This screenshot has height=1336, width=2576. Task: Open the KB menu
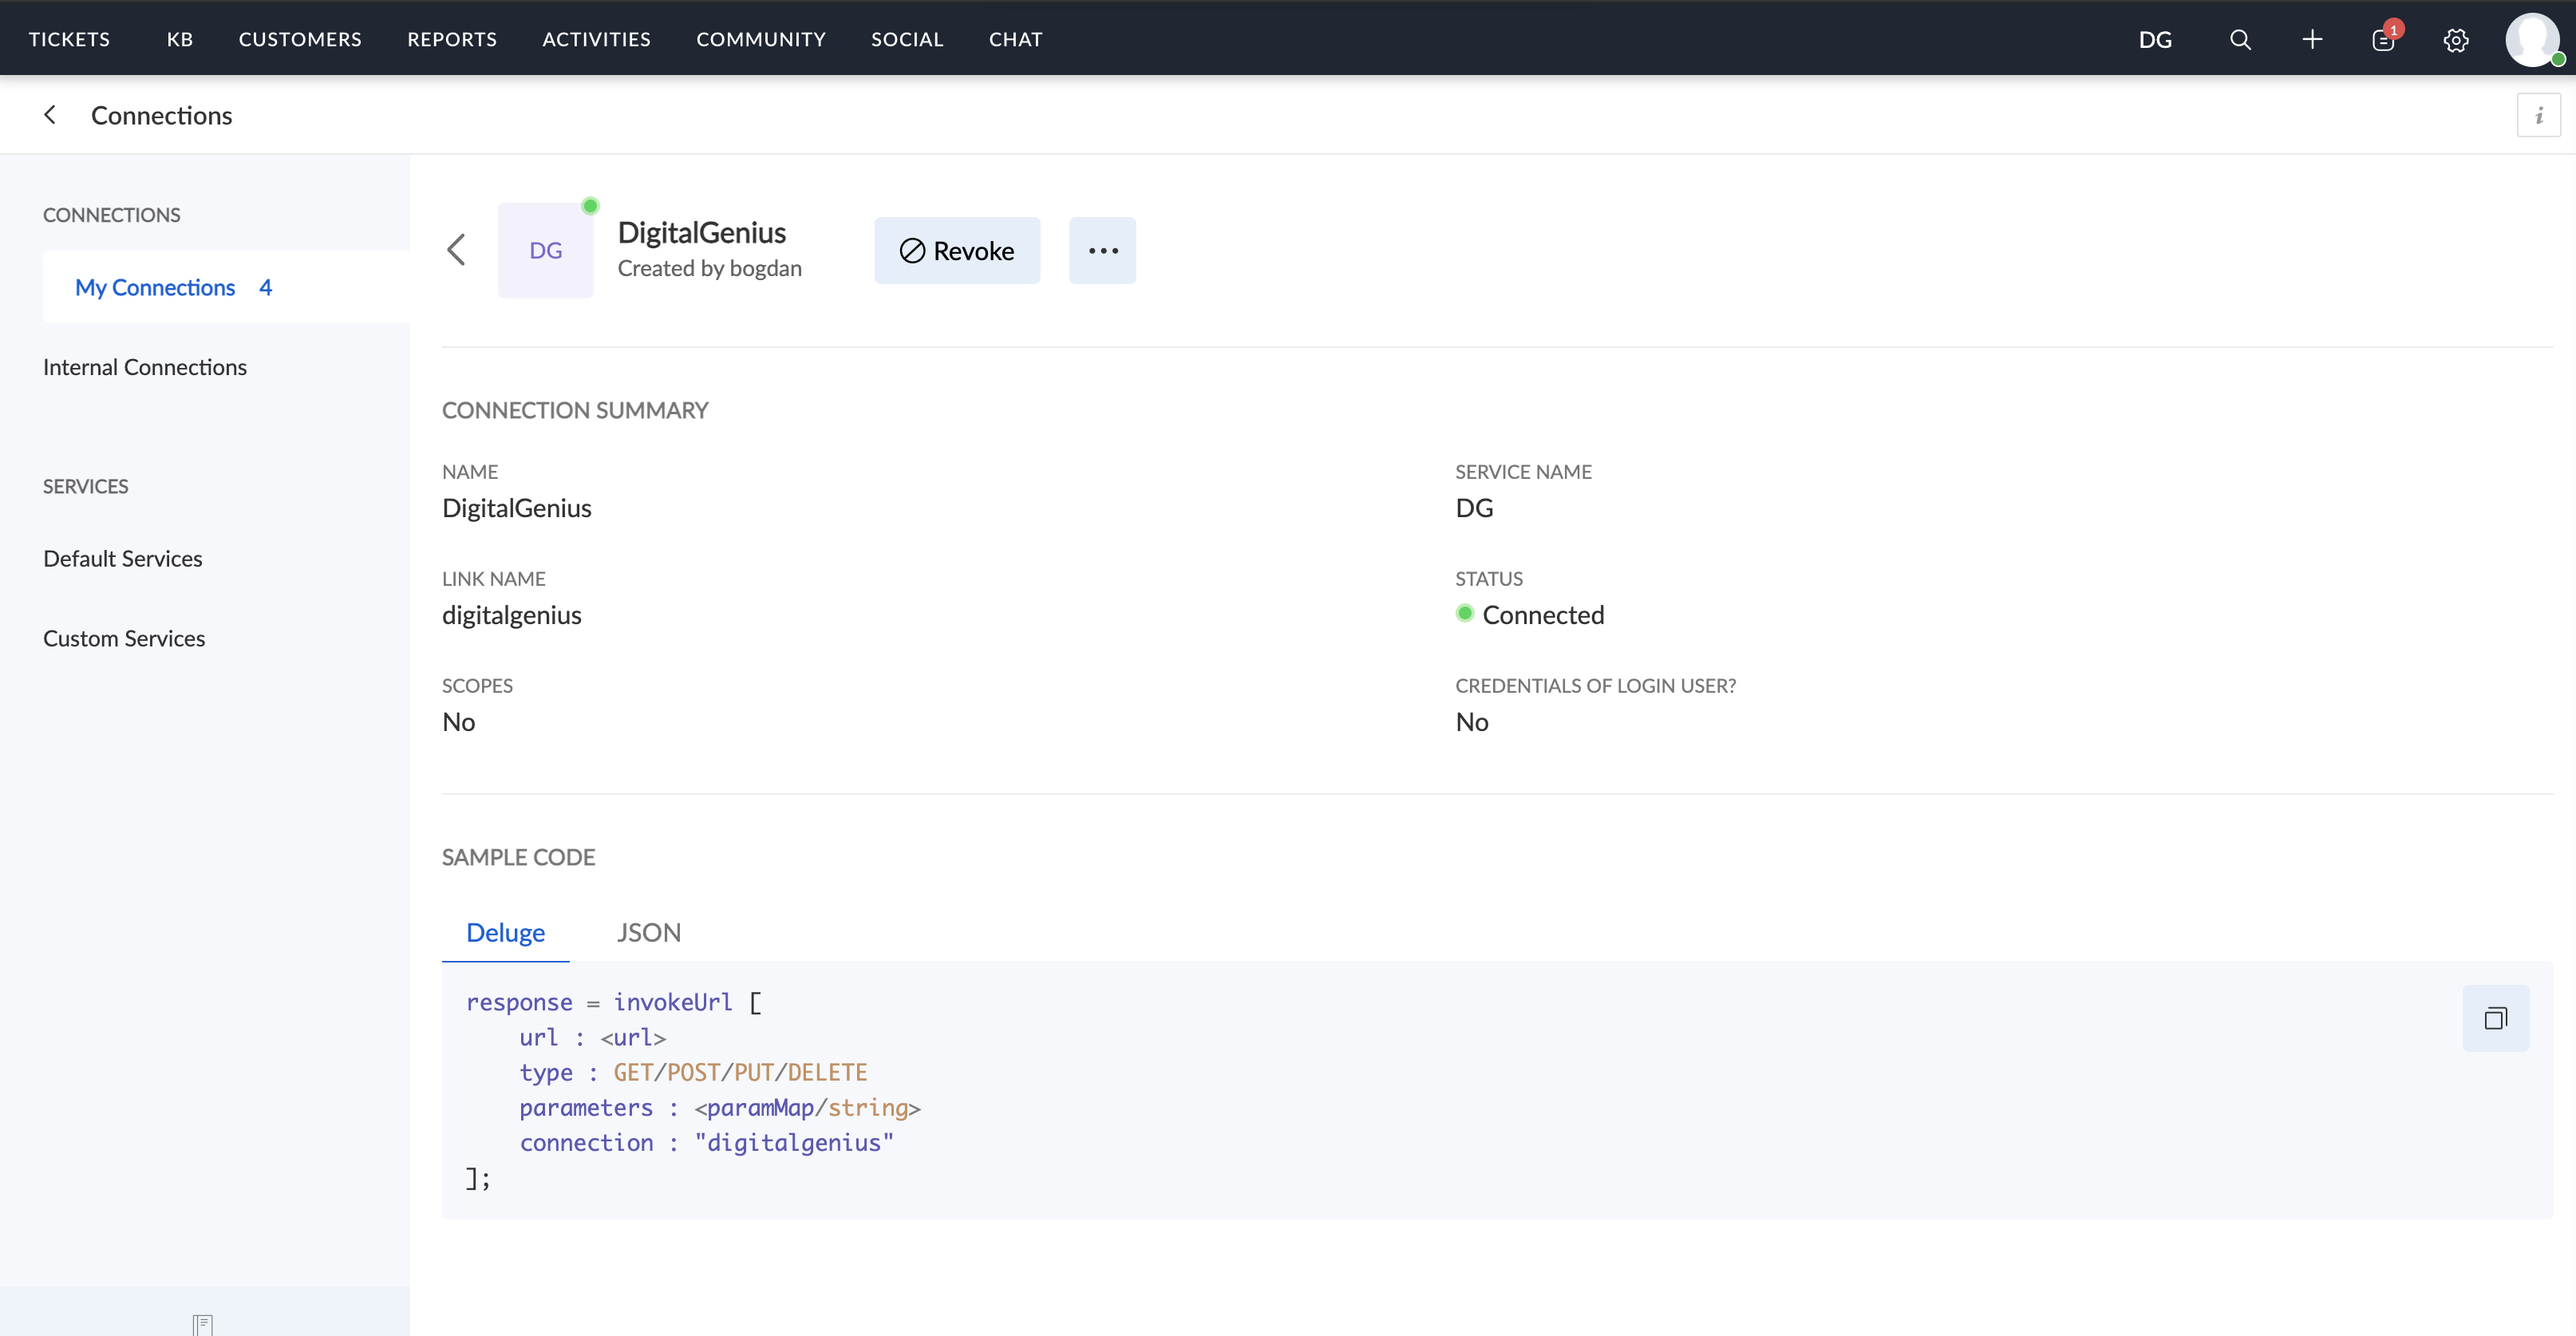180,39
